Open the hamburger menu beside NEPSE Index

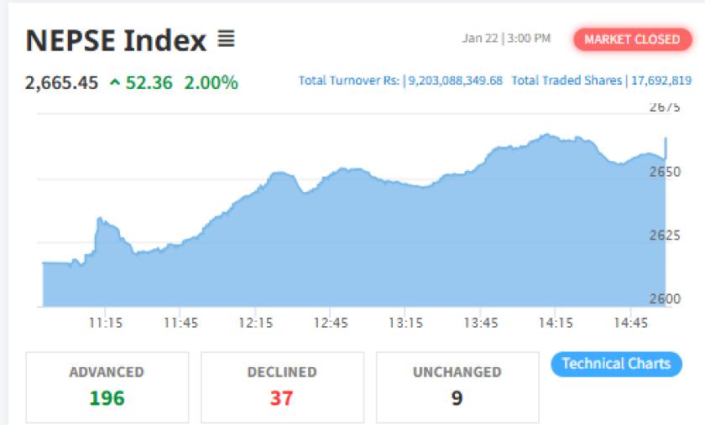coord(226,39)
